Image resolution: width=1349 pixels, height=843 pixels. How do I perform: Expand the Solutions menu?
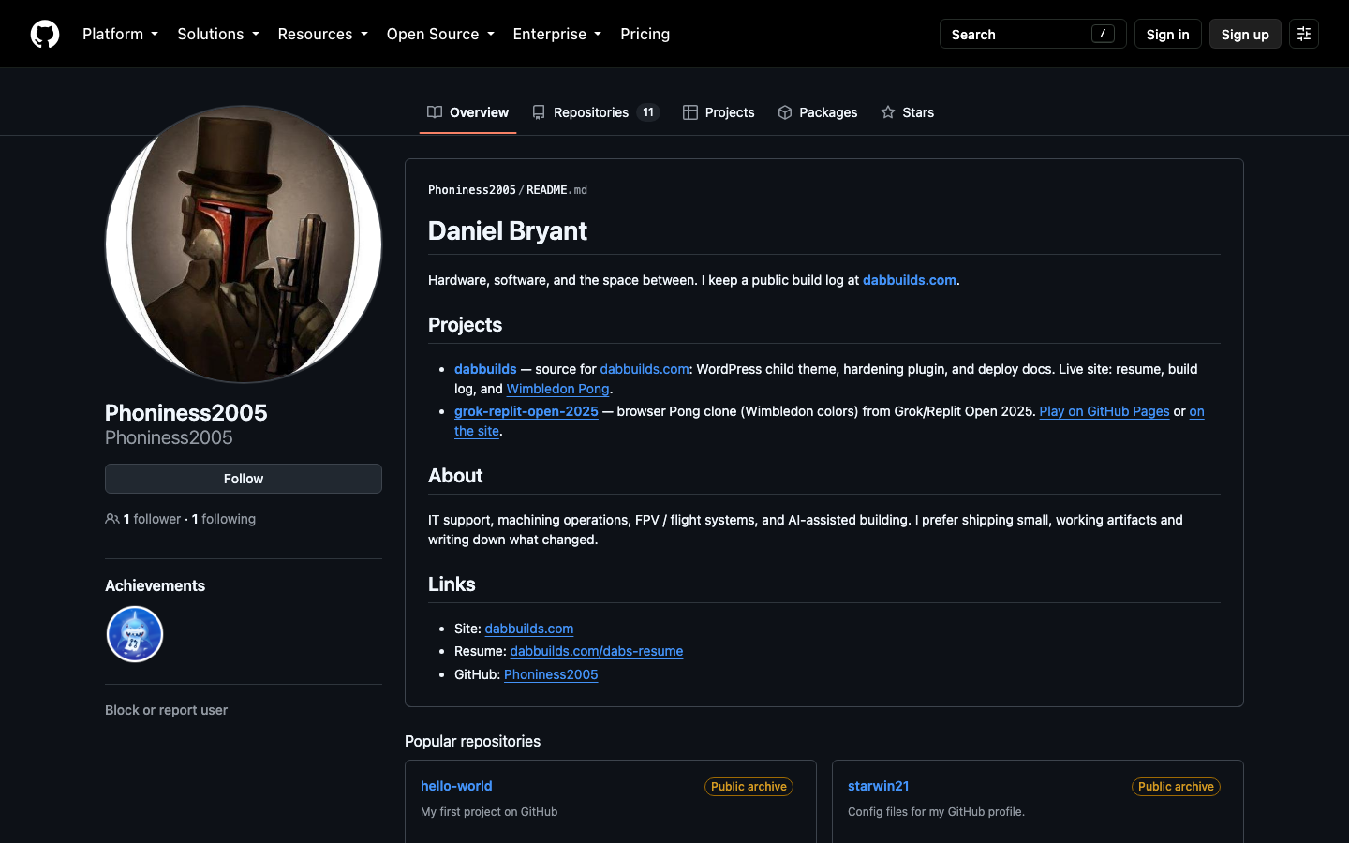pos(218,34)
